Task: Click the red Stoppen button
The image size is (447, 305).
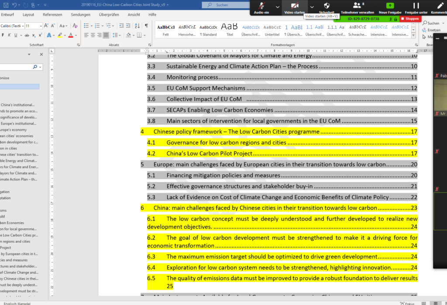Action: coord(410,19)
